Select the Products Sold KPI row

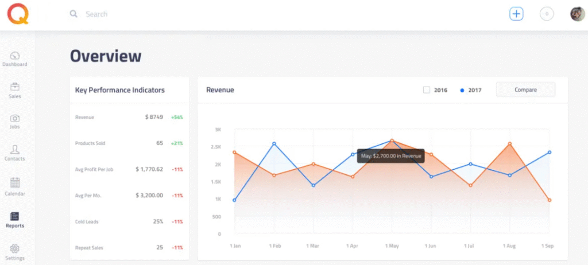pos(129,143)
